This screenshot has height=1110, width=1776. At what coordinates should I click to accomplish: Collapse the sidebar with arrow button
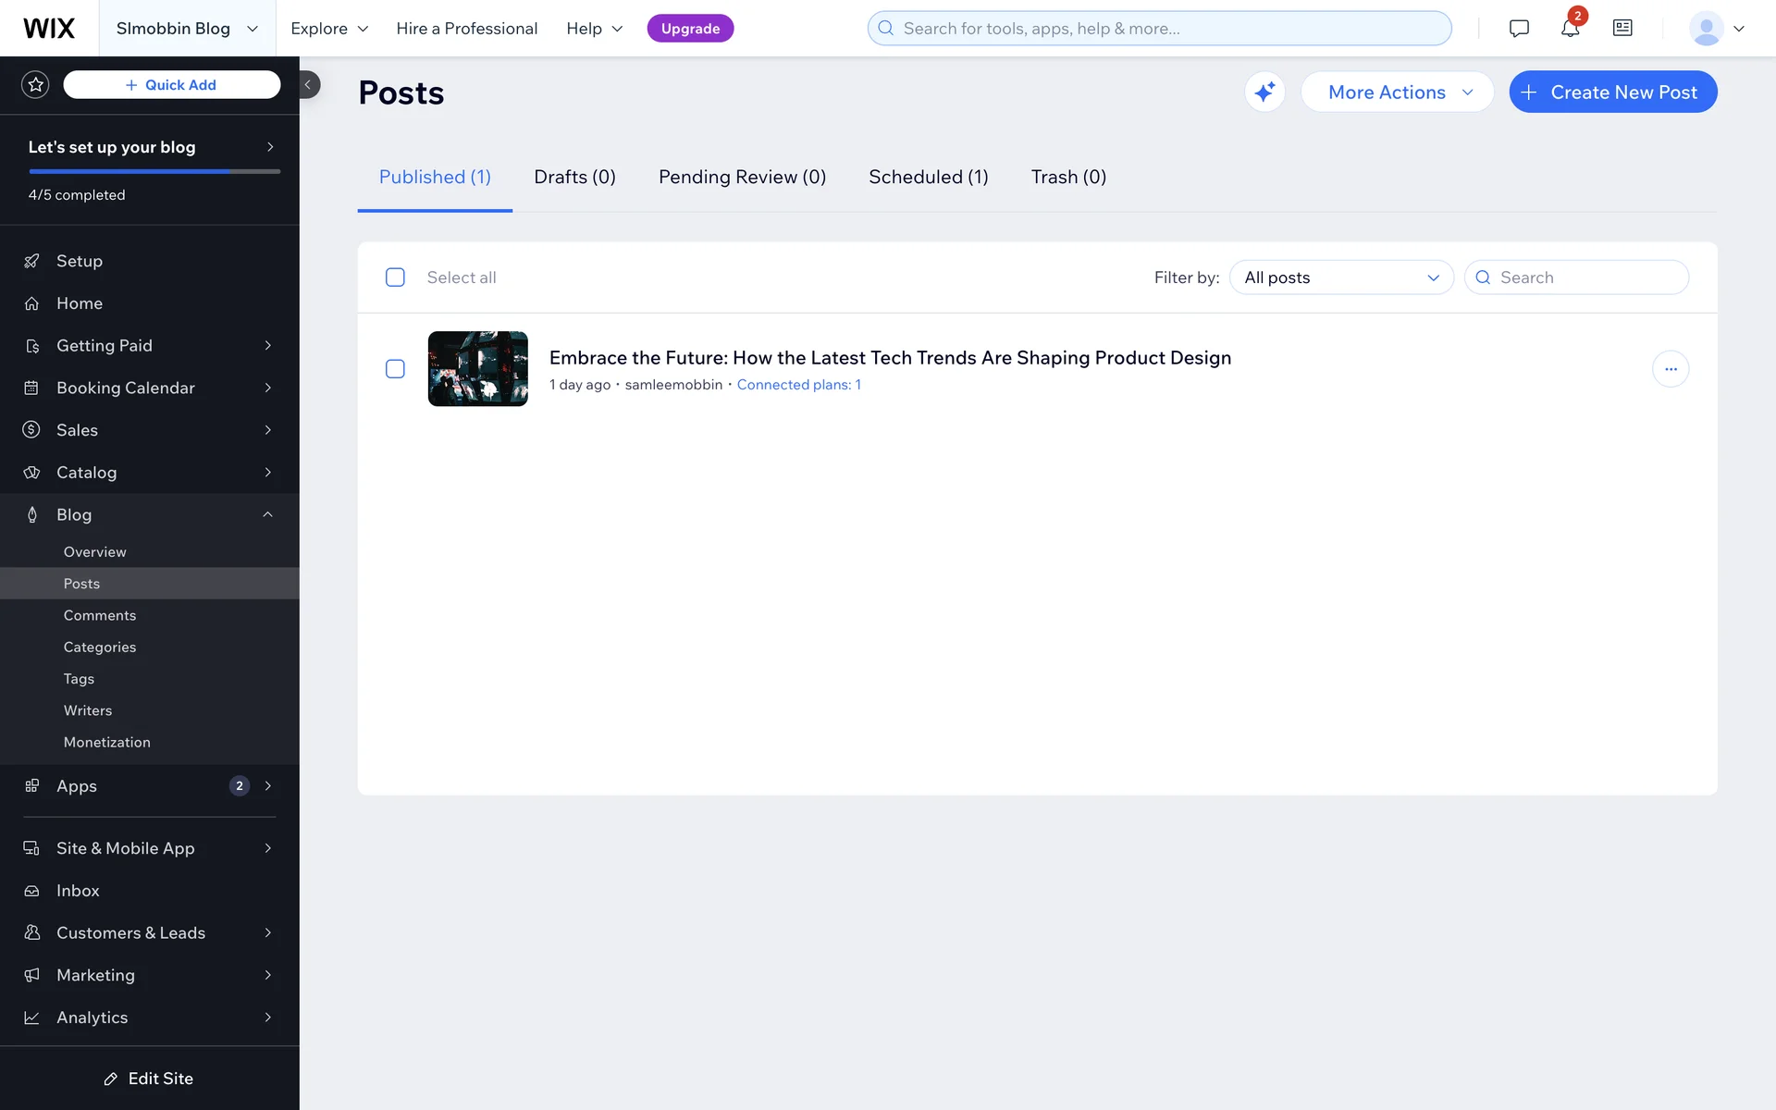point(308,84)
